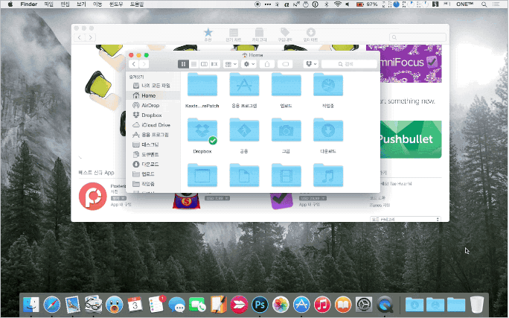Click the Finder share button

coord(267,64)
